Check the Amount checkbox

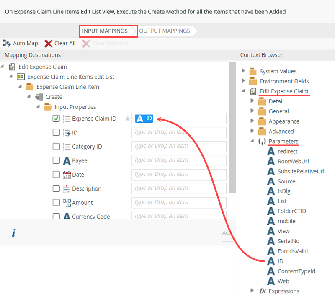click(56, 203)
